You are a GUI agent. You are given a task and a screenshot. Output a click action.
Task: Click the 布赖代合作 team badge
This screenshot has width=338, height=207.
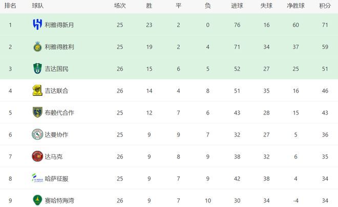(x=37, y=112)
